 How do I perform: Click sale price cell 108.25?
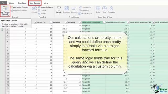[60, 29]
